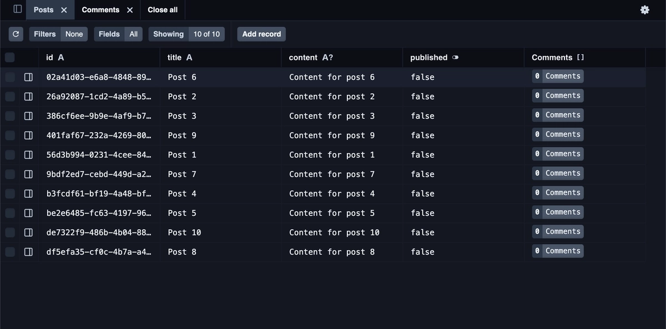Open the record icon next to Post 1
This screenshot has height=329, width=666.
coord(28,154)
